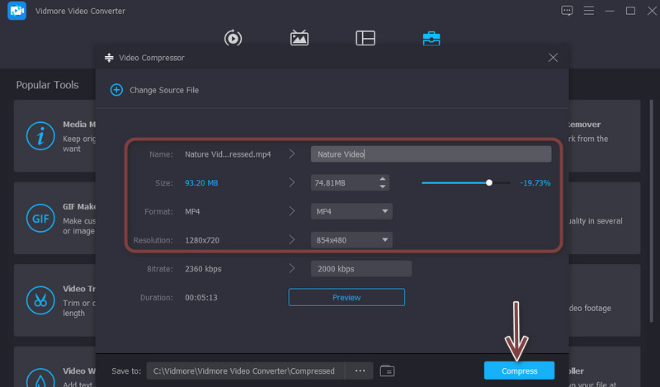The image size is (660, 387).
Task: Open the feedback chat icon in title bar
Action: click(567, 11)
